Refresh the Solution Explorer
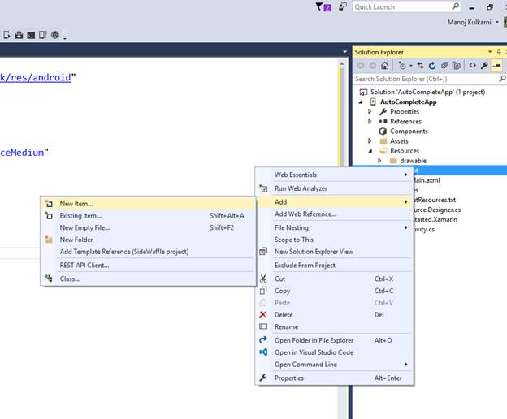This screenshot has height=419, width=507. 432,66
